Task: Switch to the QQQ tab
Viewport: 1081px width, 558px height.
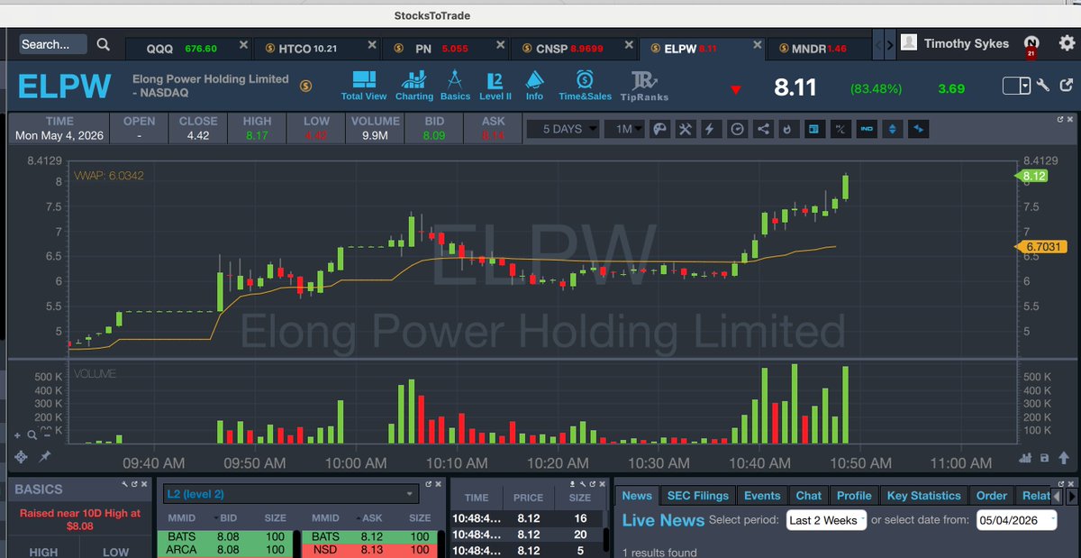Action: coord(188,48)
